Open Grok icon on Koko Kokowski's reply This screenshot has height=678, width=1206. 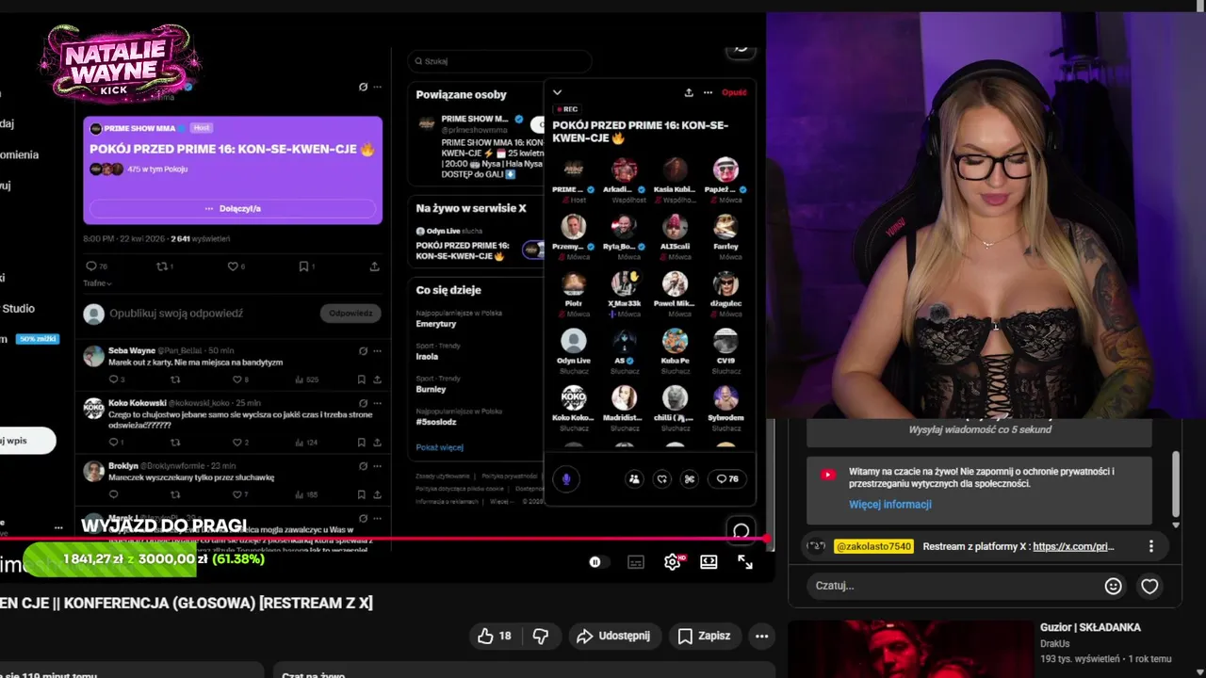point(363,402)
